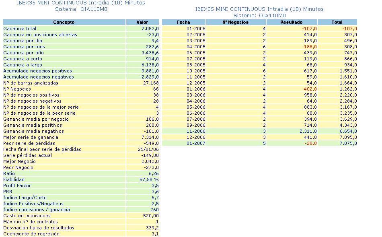Click 'Acumulado negocios positivos' label
This screenshot has height=237, width=382.
(37, 71)
